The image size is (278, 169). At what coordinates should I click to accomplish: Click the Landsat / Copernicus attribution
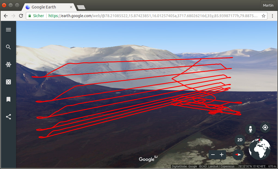(x=221, y=166)
